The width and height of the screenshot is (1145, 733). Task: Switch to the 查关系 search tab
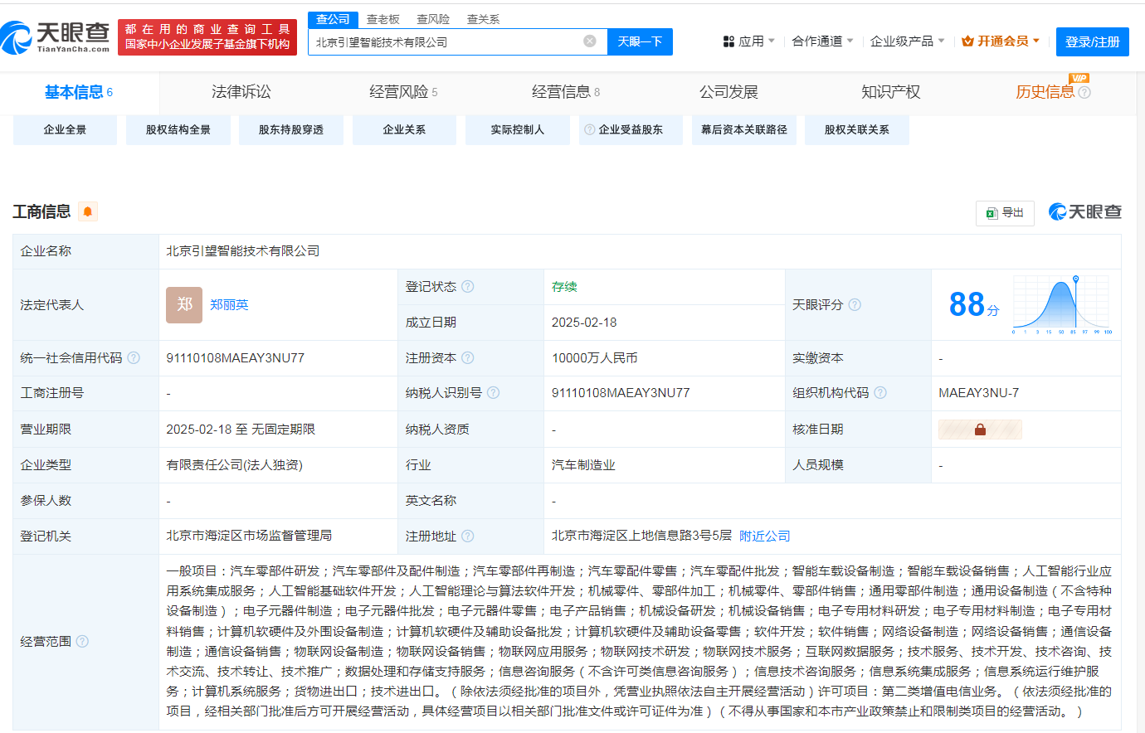[483, 19]
